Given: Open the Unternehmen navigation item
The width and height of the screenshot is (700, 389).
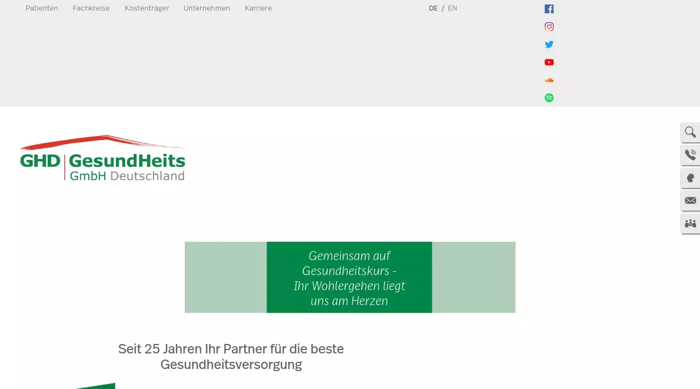Looking at the screenshot, I should point(206,8).
